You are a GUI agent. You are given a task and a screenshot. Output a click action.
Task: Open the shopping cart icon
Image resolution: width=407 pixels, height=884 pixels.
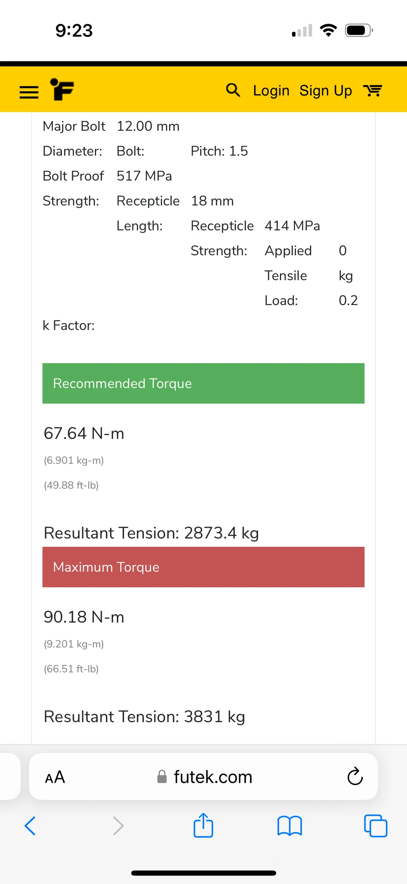click(x=373, y=91)
